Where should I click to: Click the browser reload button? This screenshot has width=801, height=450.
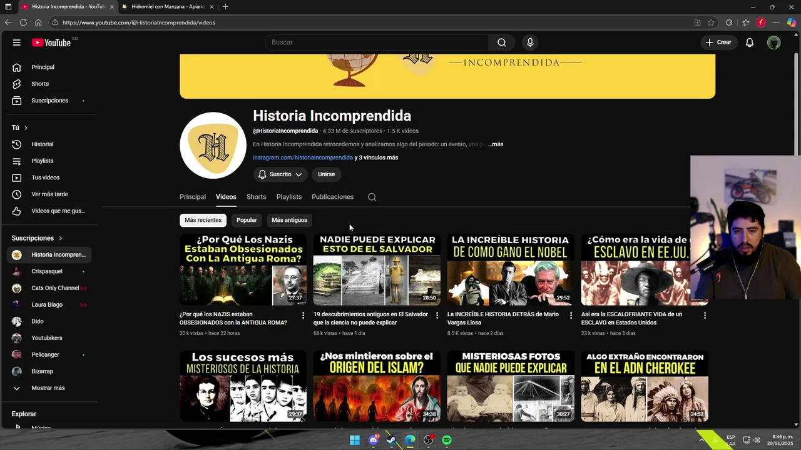23,22
